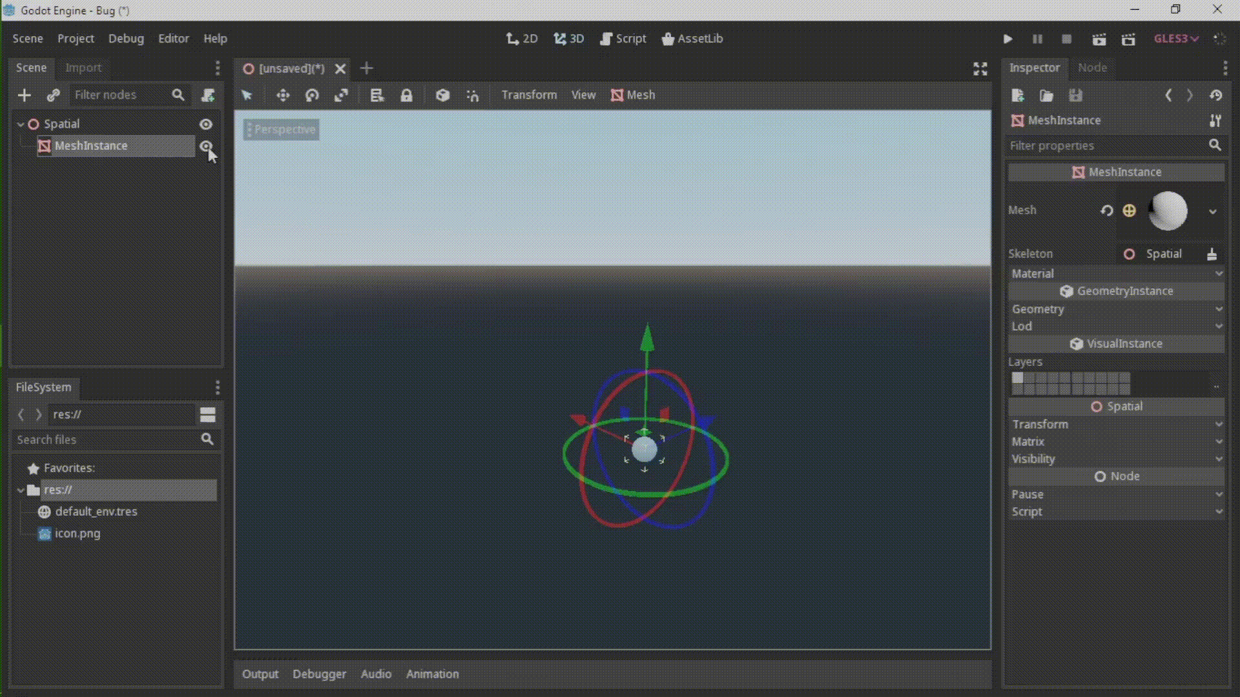Save the current resource in the Inspector
Image resolution: width=1240 pixels, height=697 pixels.
[x=1075, y=95]
